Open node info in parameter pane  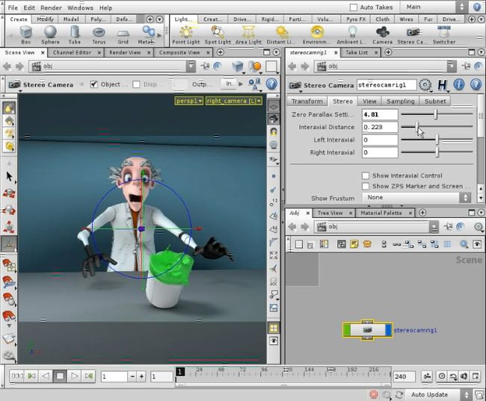pyautogui.click(x=459, y=84)
